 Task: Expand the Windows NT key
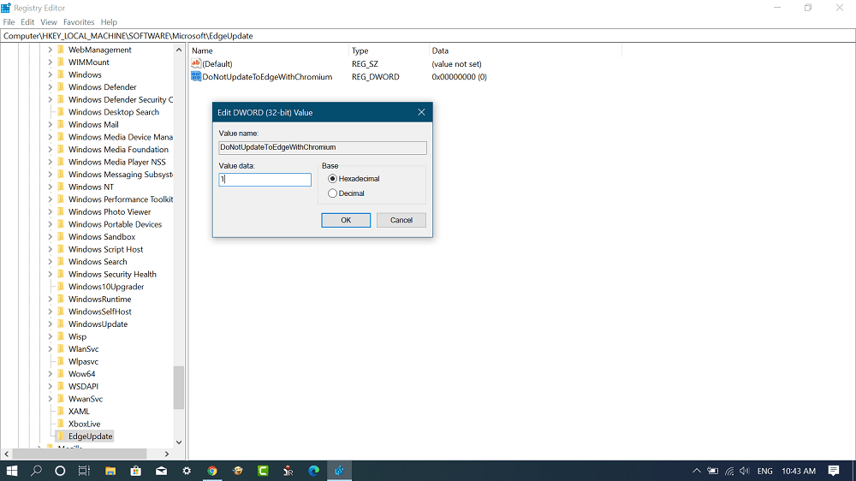[x=50, y=187]
